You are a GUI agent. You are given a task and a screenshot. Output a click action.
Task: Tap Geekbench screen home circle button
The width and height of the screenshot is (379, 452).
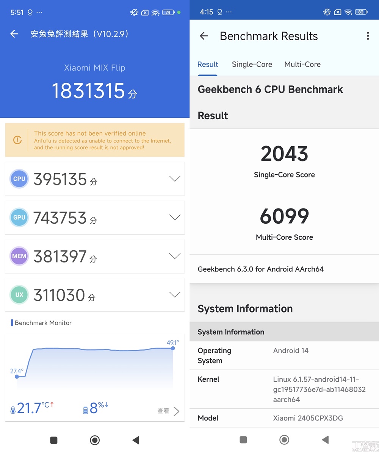point(284,439)
